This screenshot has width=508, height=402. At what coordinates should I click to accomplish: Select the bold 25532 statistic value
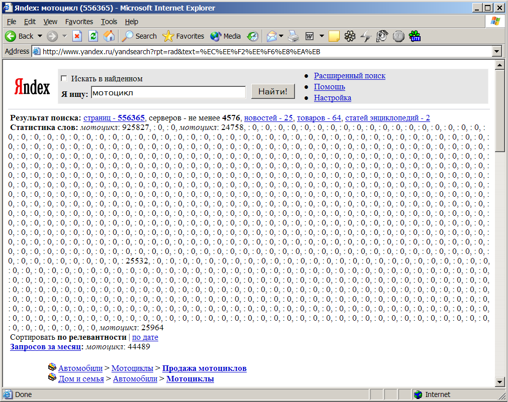point(137,261)
